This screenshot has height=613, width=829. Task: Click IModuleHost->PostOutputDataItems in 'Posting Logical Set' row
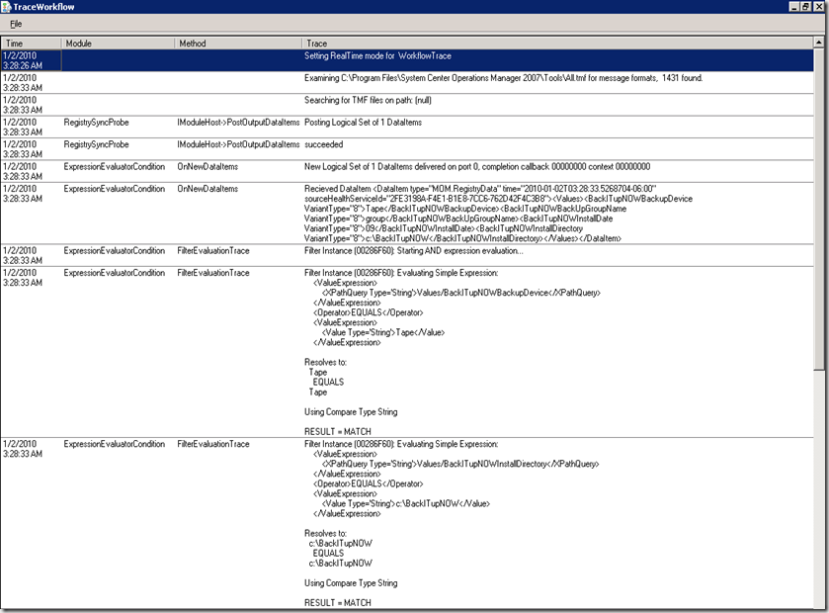tap(238, 123)
